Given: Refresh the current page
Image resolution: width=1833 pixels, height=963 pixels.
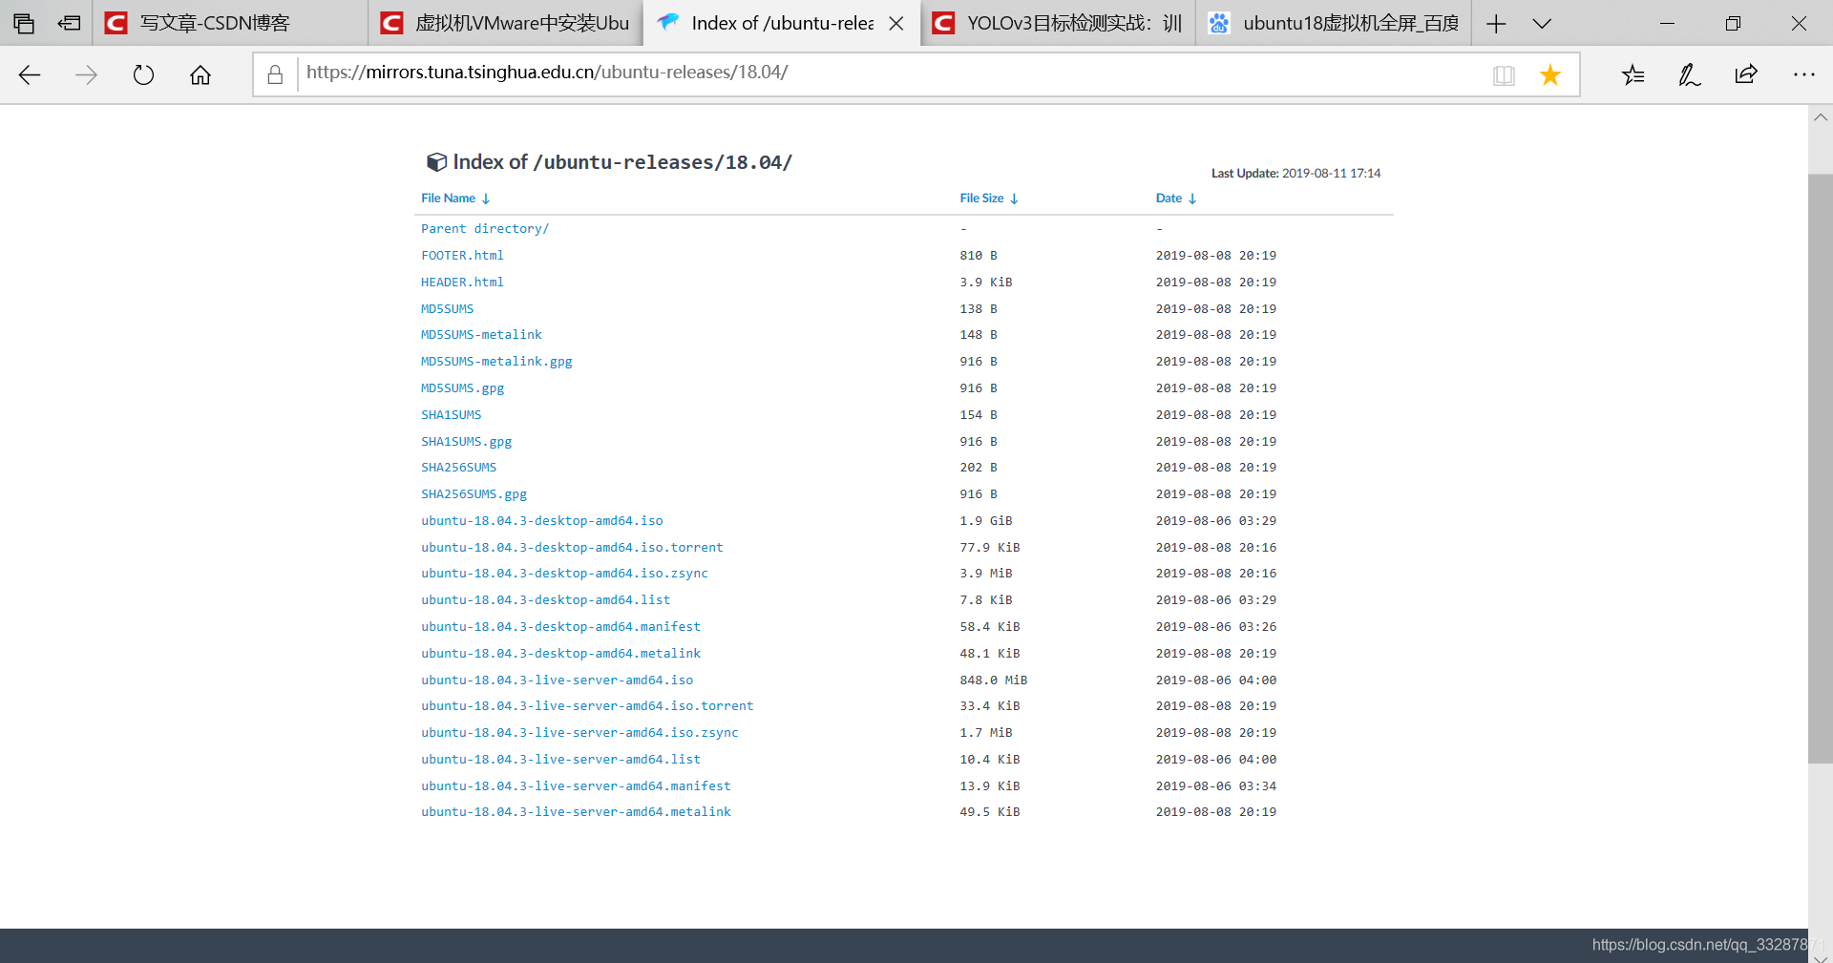Looking at the screenshot, I should pos(143,75).
